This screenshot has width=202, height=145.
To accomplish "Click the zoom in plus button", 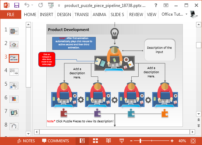I will point(172,141).
